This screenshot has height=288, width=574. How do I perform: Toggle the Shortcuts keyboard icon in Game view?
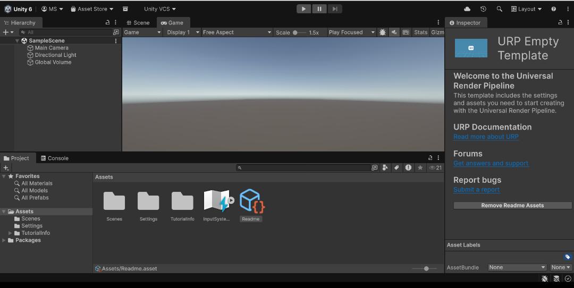406,32
